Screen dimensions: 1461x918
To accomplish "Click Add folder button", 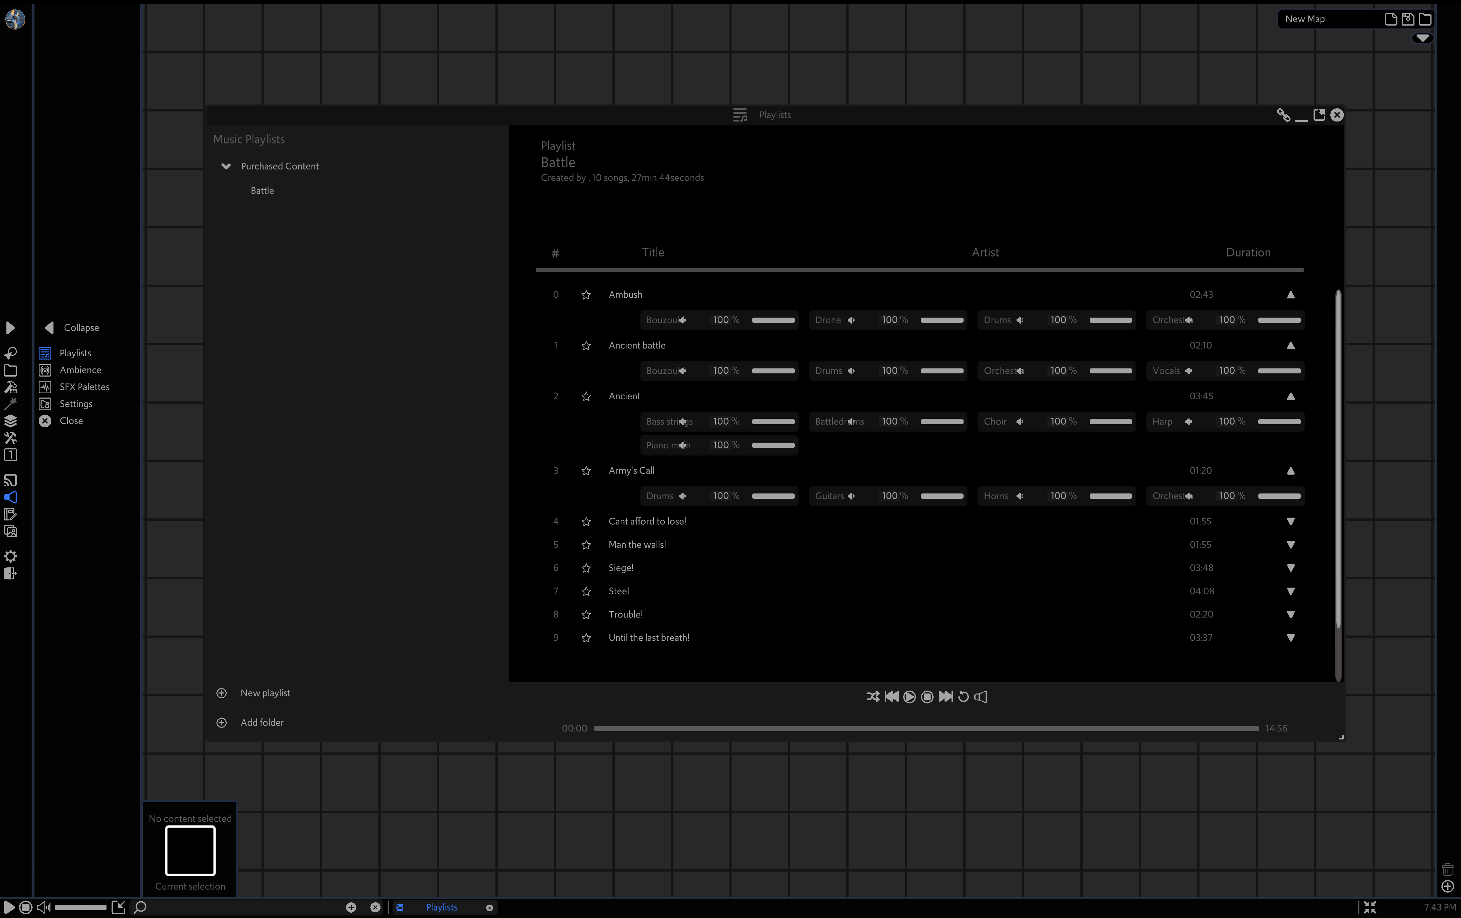I will [x=262, y=723].
